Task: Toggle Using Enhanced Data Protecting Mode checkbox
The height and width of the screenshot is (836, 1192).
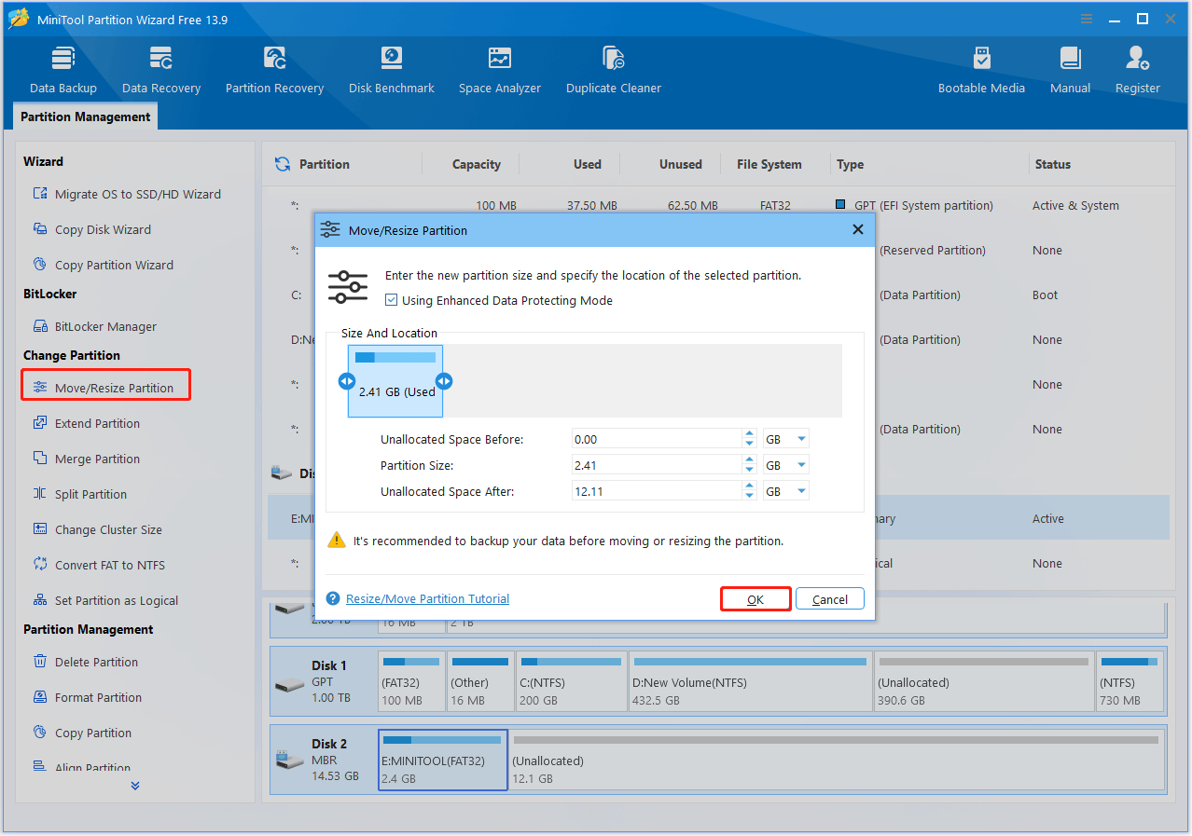Action: click(x=392, y=300)
